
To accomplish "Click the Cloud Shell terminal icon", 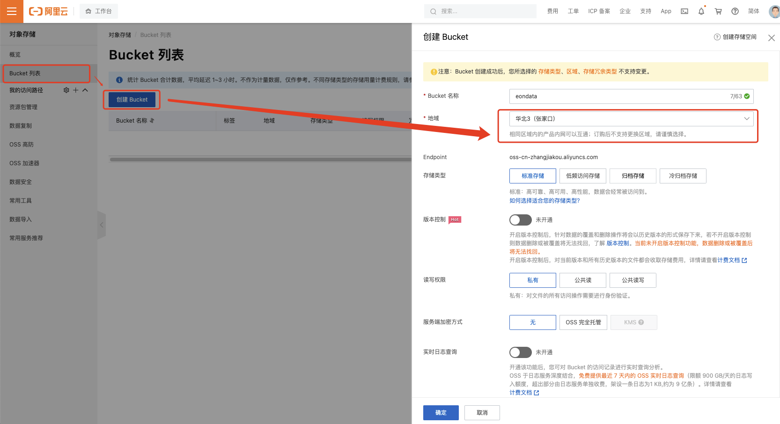I will pos(684,11).
